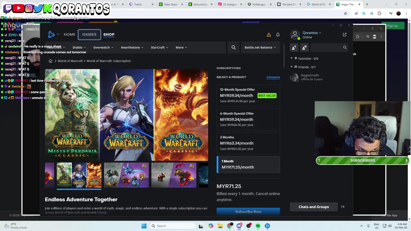Click the home icon in breadcrumb
The image size is (411, 231).
[50, 61]
